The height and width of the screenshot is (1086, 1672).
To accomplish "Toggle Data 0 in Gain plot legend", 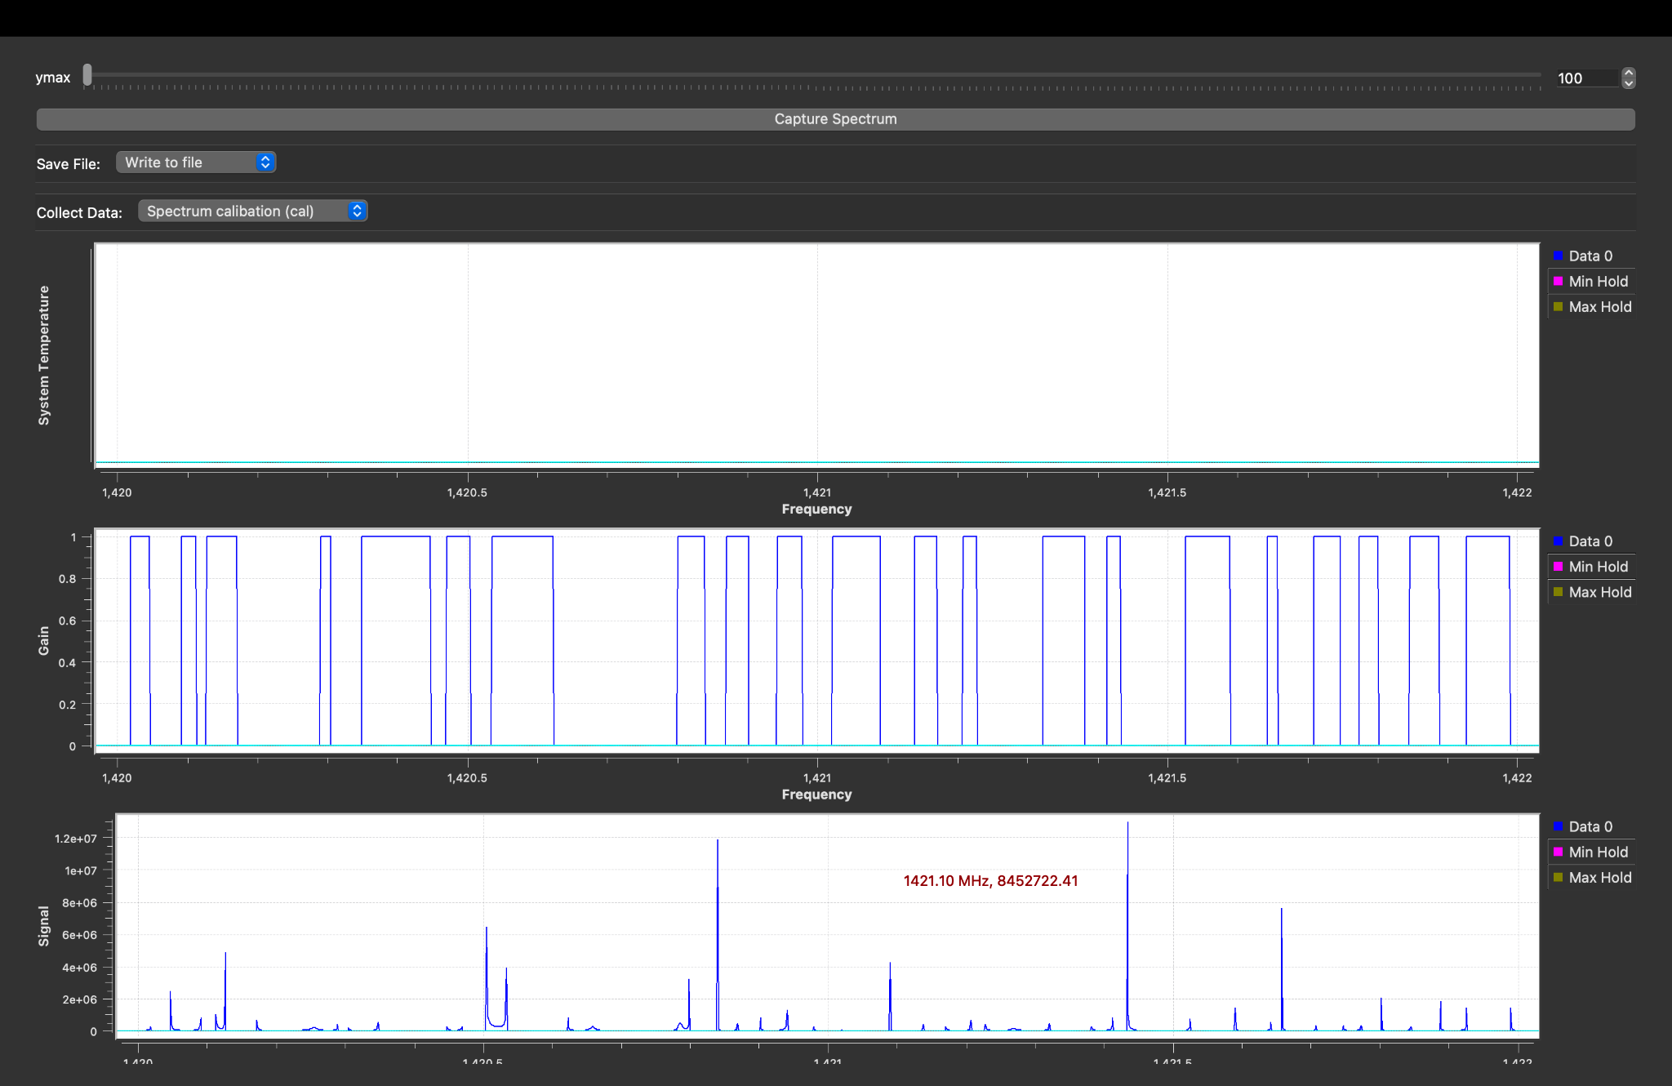I will [x=1590, y=541].
